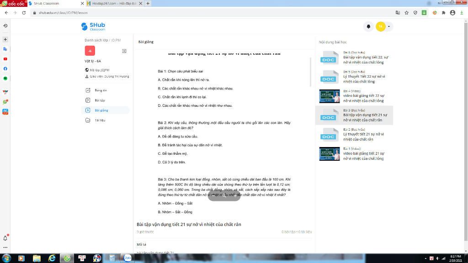Click the browser back arrow
Image resolution: width=468 pixels, height=263 pixels.
6,13
